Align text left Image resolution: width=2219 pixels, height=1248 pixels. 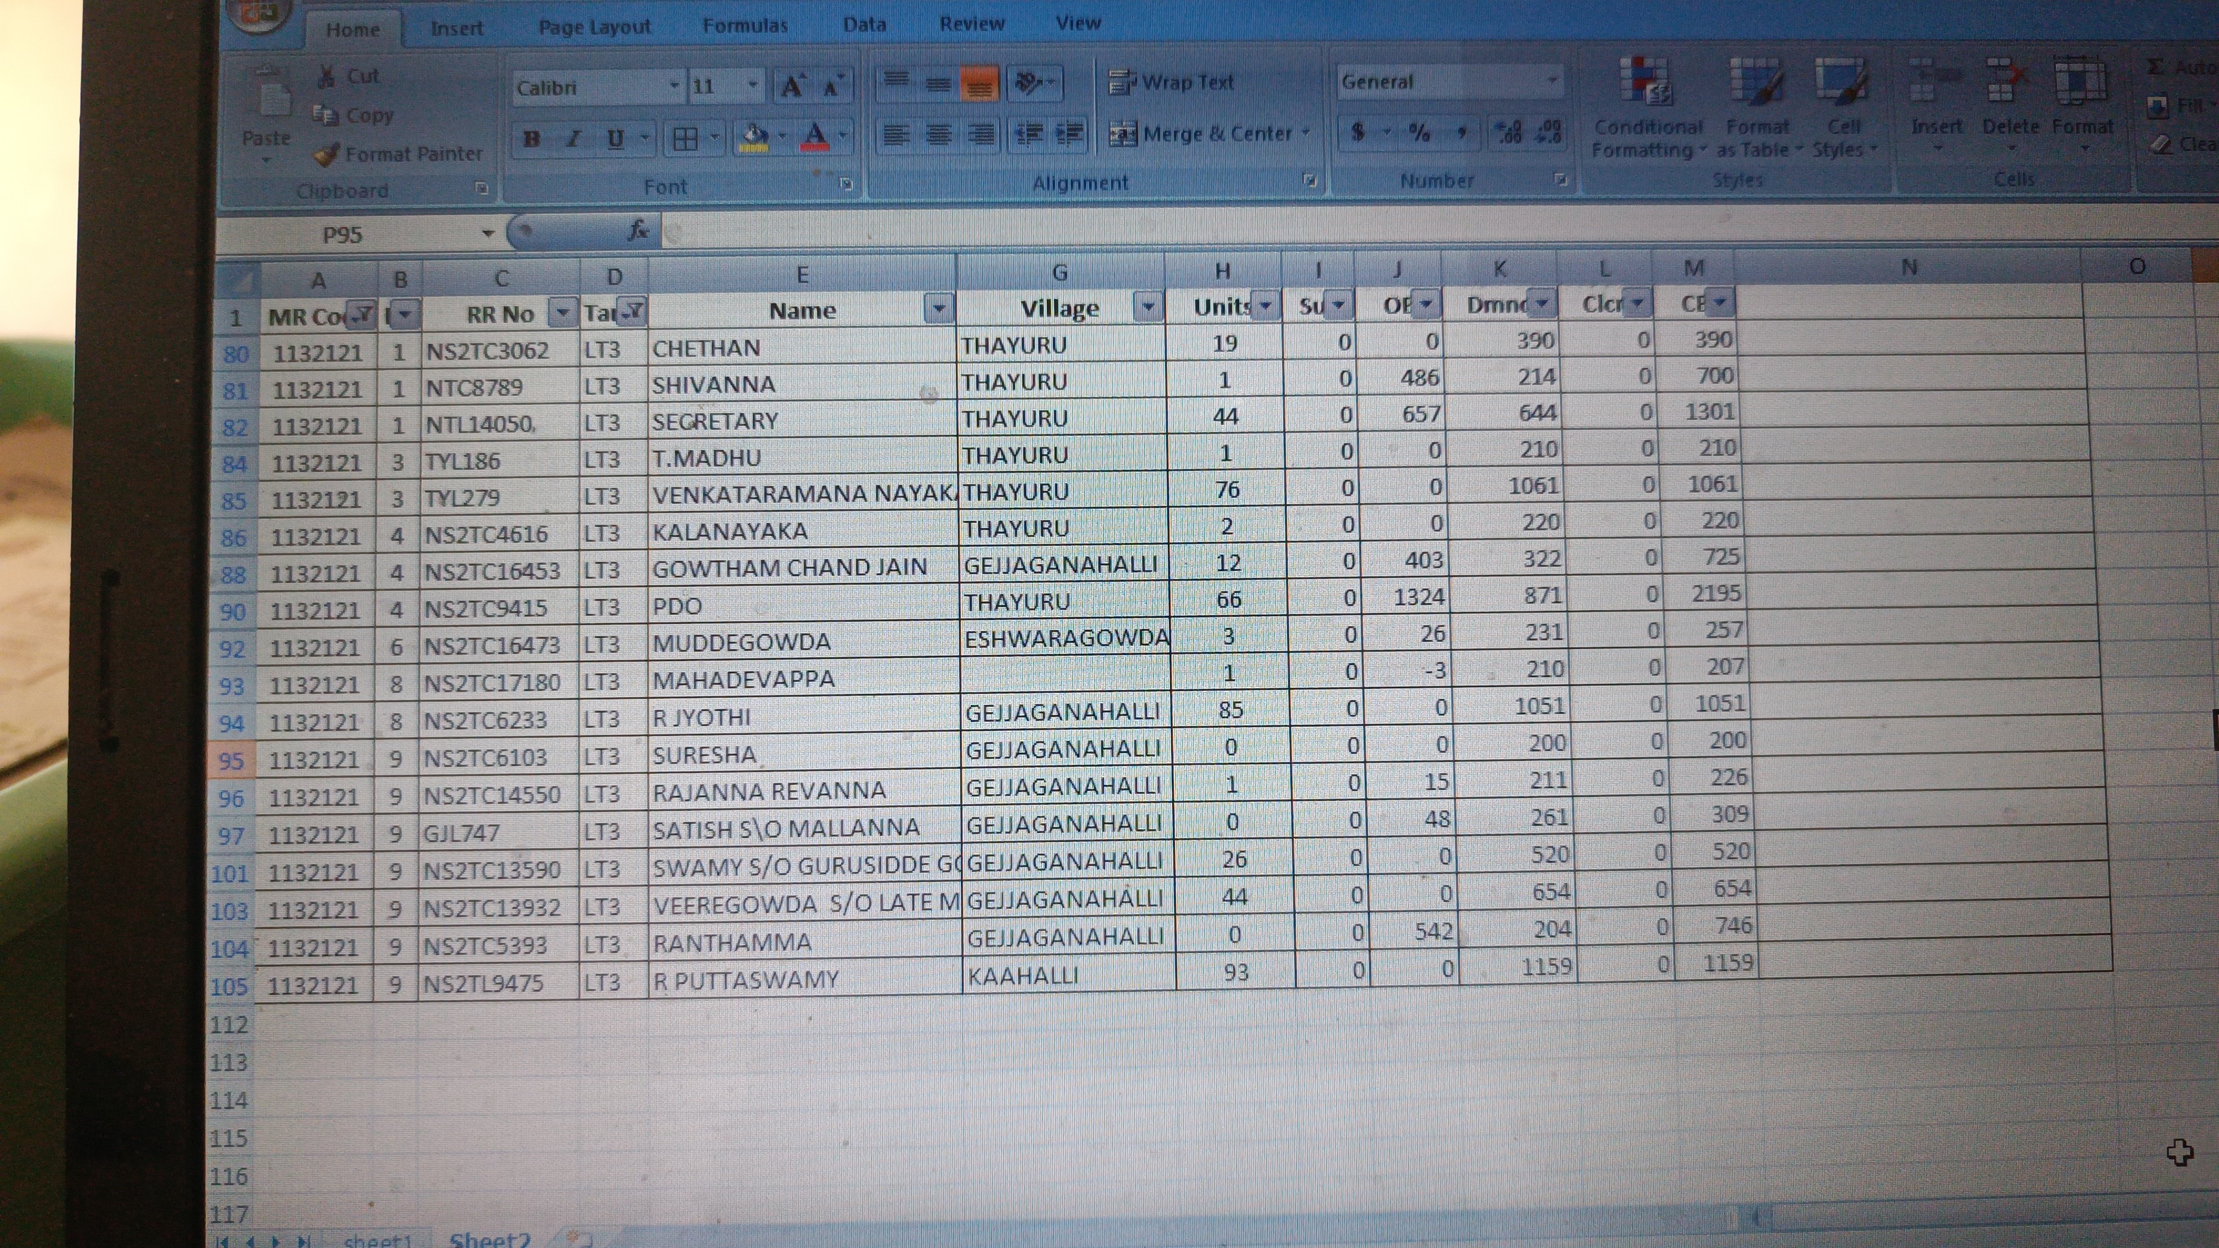point(897,135)
